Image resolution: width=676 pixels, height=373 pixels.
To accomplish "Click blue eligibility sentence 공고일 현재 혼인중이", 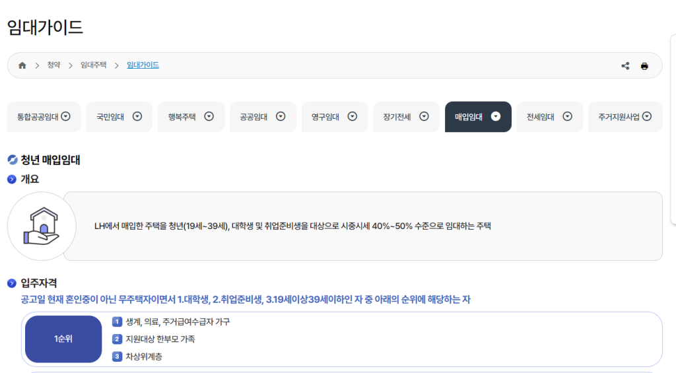I will point(246,300).
